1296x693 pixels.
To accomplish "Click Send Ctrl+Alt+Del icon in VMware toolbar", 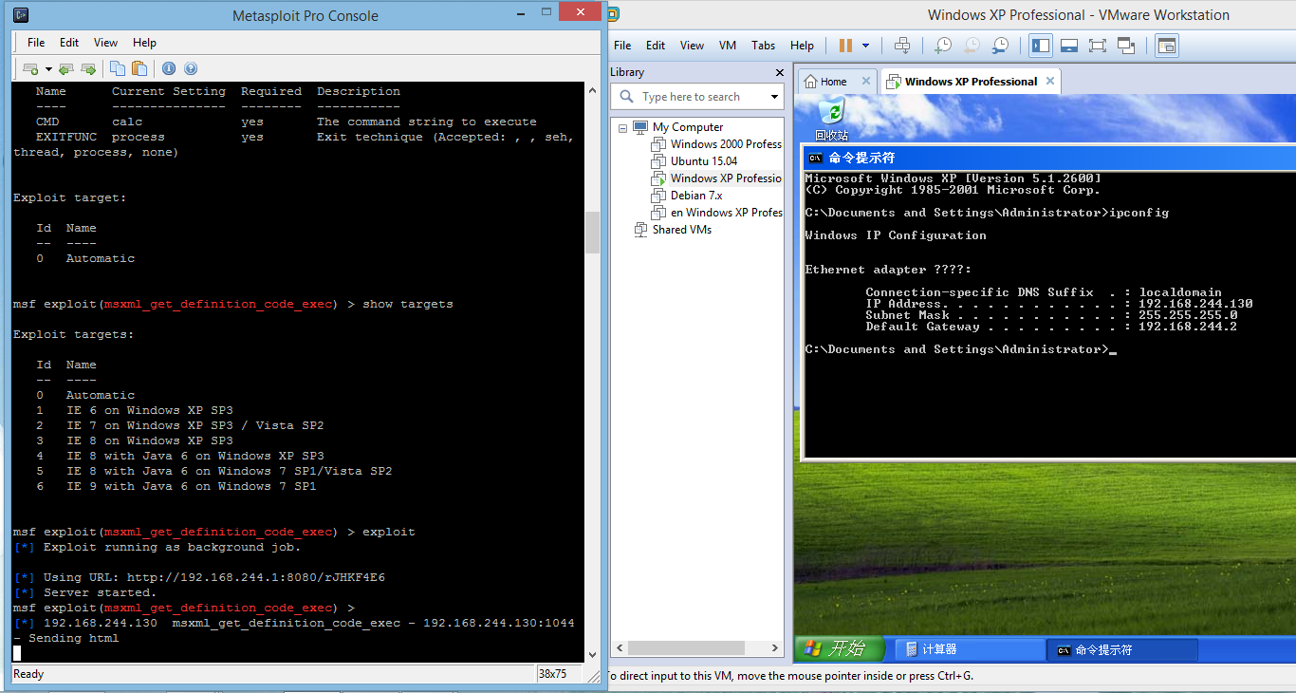I will [902, 46].
